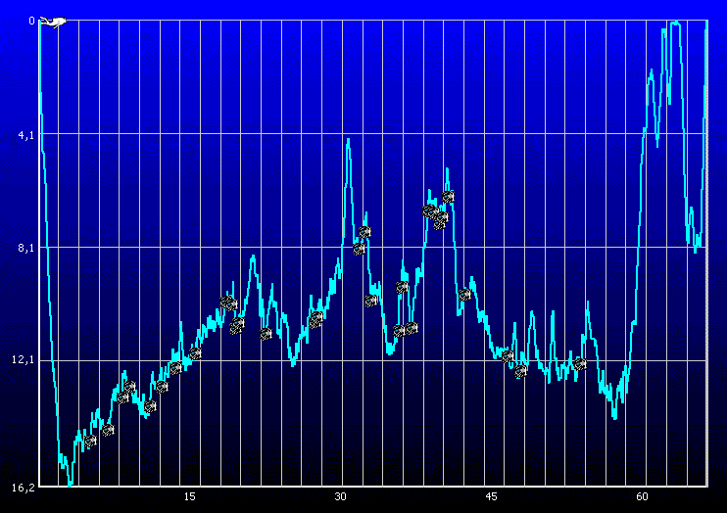Image resolution: width=727 pixels, height=513 pixels.
Task: Click the surface depth label 0
Action: tap(31, 21)
